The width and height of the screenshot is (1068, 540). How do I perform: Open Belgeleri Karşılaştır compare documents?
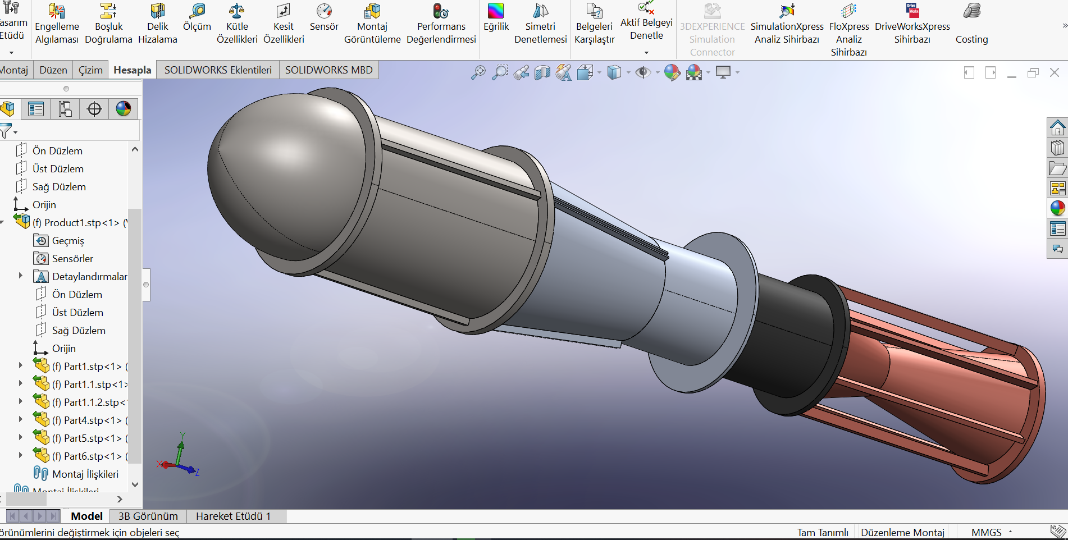(x=595, y=24)
